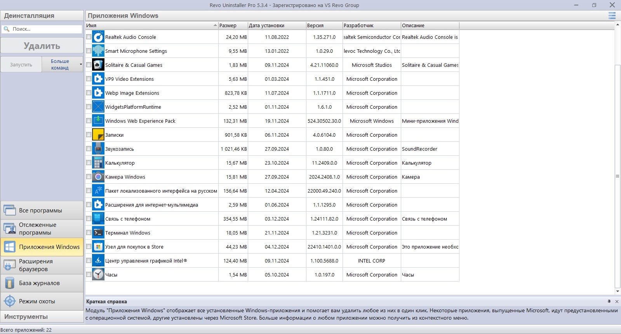This screenshot has height=334, width=621.
Task: Click install date 05.10.2024
Action: point(277,275)
